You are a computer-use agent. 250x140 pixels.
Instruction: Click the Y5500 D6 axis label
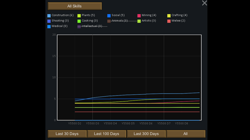click(146, 124)
